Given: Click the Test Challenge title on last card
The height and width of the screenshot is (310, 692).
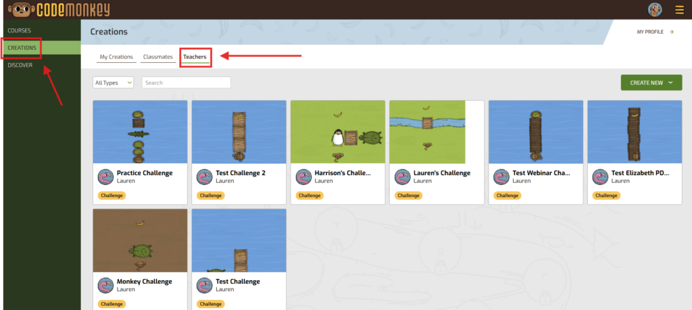Looking at the screenshot, I should (238, 282).
